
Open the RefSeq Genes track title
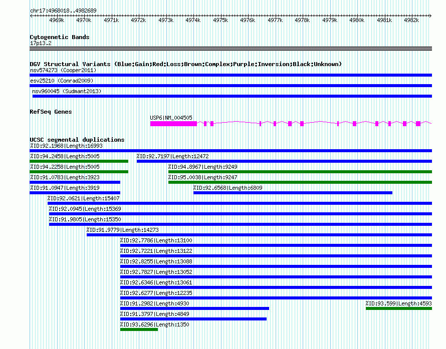click(51, 112)
